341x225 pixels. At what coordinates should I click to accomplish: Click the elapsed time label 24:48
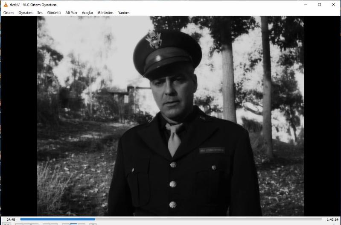click(11, 219)
